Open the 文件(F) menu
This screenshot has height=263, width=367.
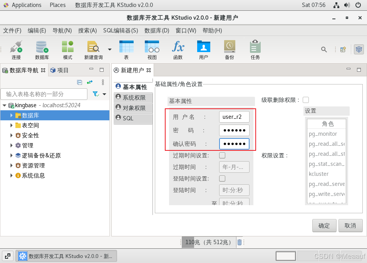click(x=12, y=30)
